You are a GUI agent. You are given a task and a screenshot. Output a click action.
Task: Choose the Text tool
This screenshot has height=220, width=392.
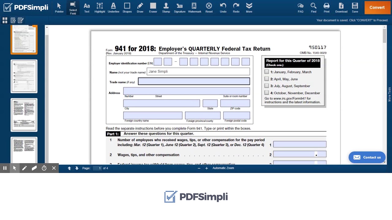87,8
